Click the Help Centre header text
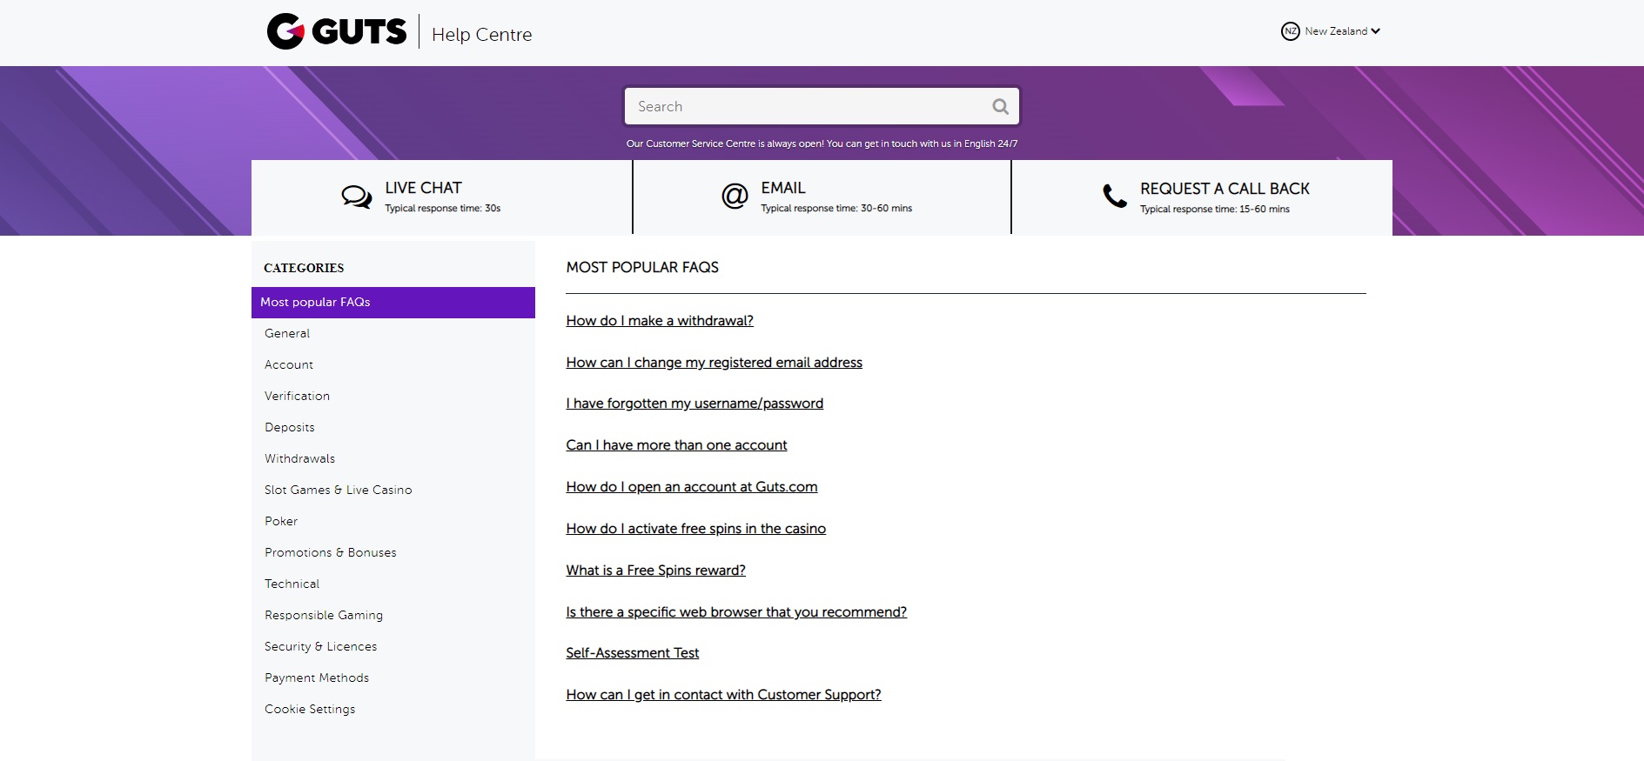Screen dimensions: 1644x761 tap(482, 35)
